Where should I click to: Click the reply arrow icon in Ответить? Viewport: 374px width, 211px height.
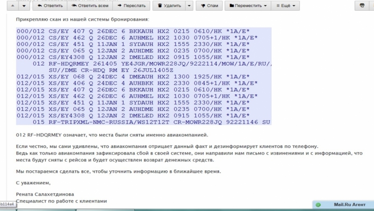[x=40, y=6]
